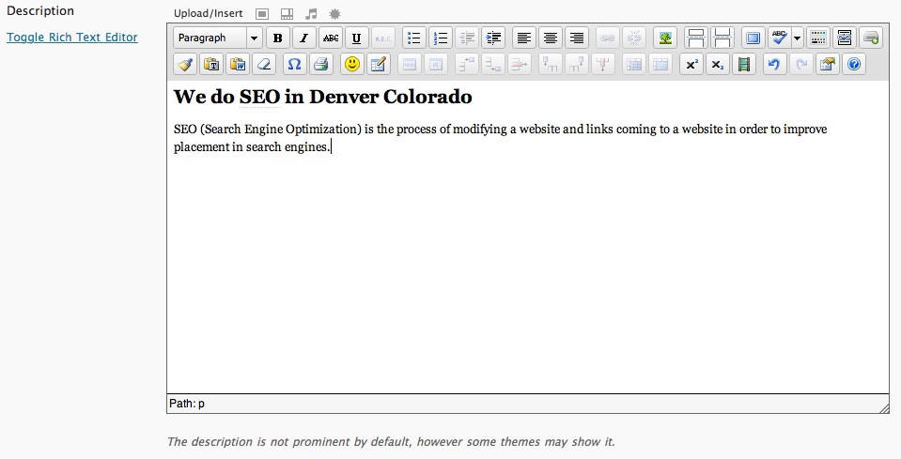The image size is (901, 459).
Task: Click inside the SEO paragraph text
Action: click(500, 138)
